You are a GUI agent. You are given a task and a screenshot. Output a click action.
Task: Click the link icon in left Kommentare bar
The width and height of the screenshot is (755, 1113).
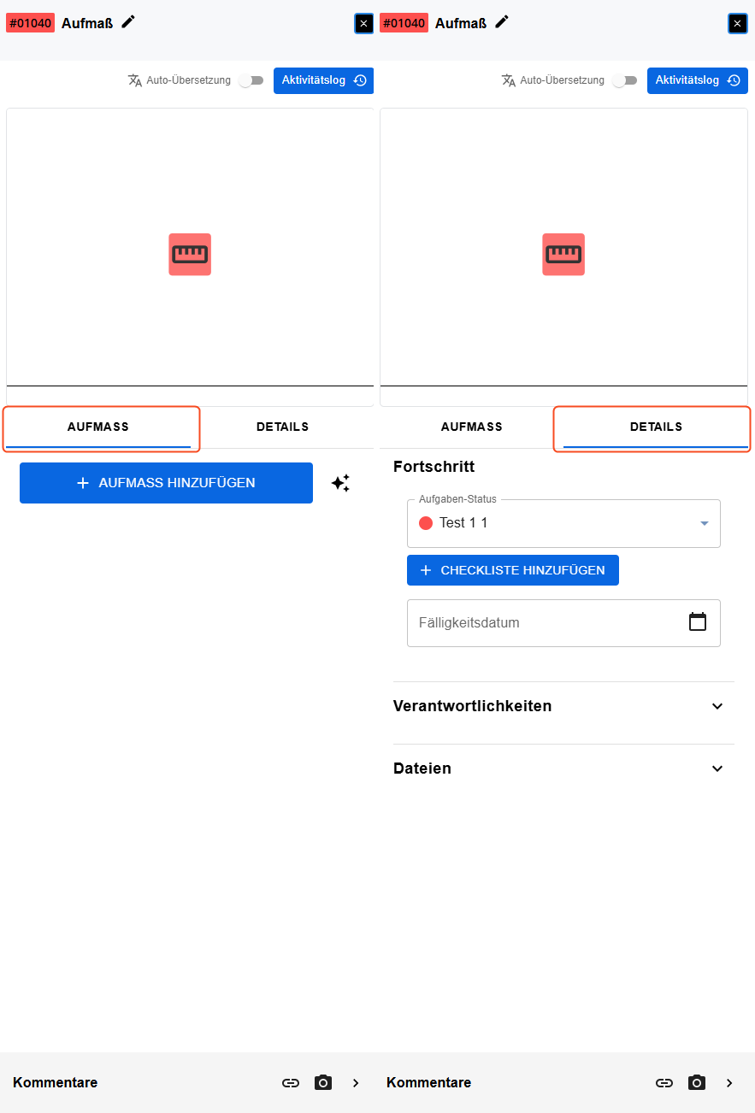pyautogui.click(x=291, y=1083)
